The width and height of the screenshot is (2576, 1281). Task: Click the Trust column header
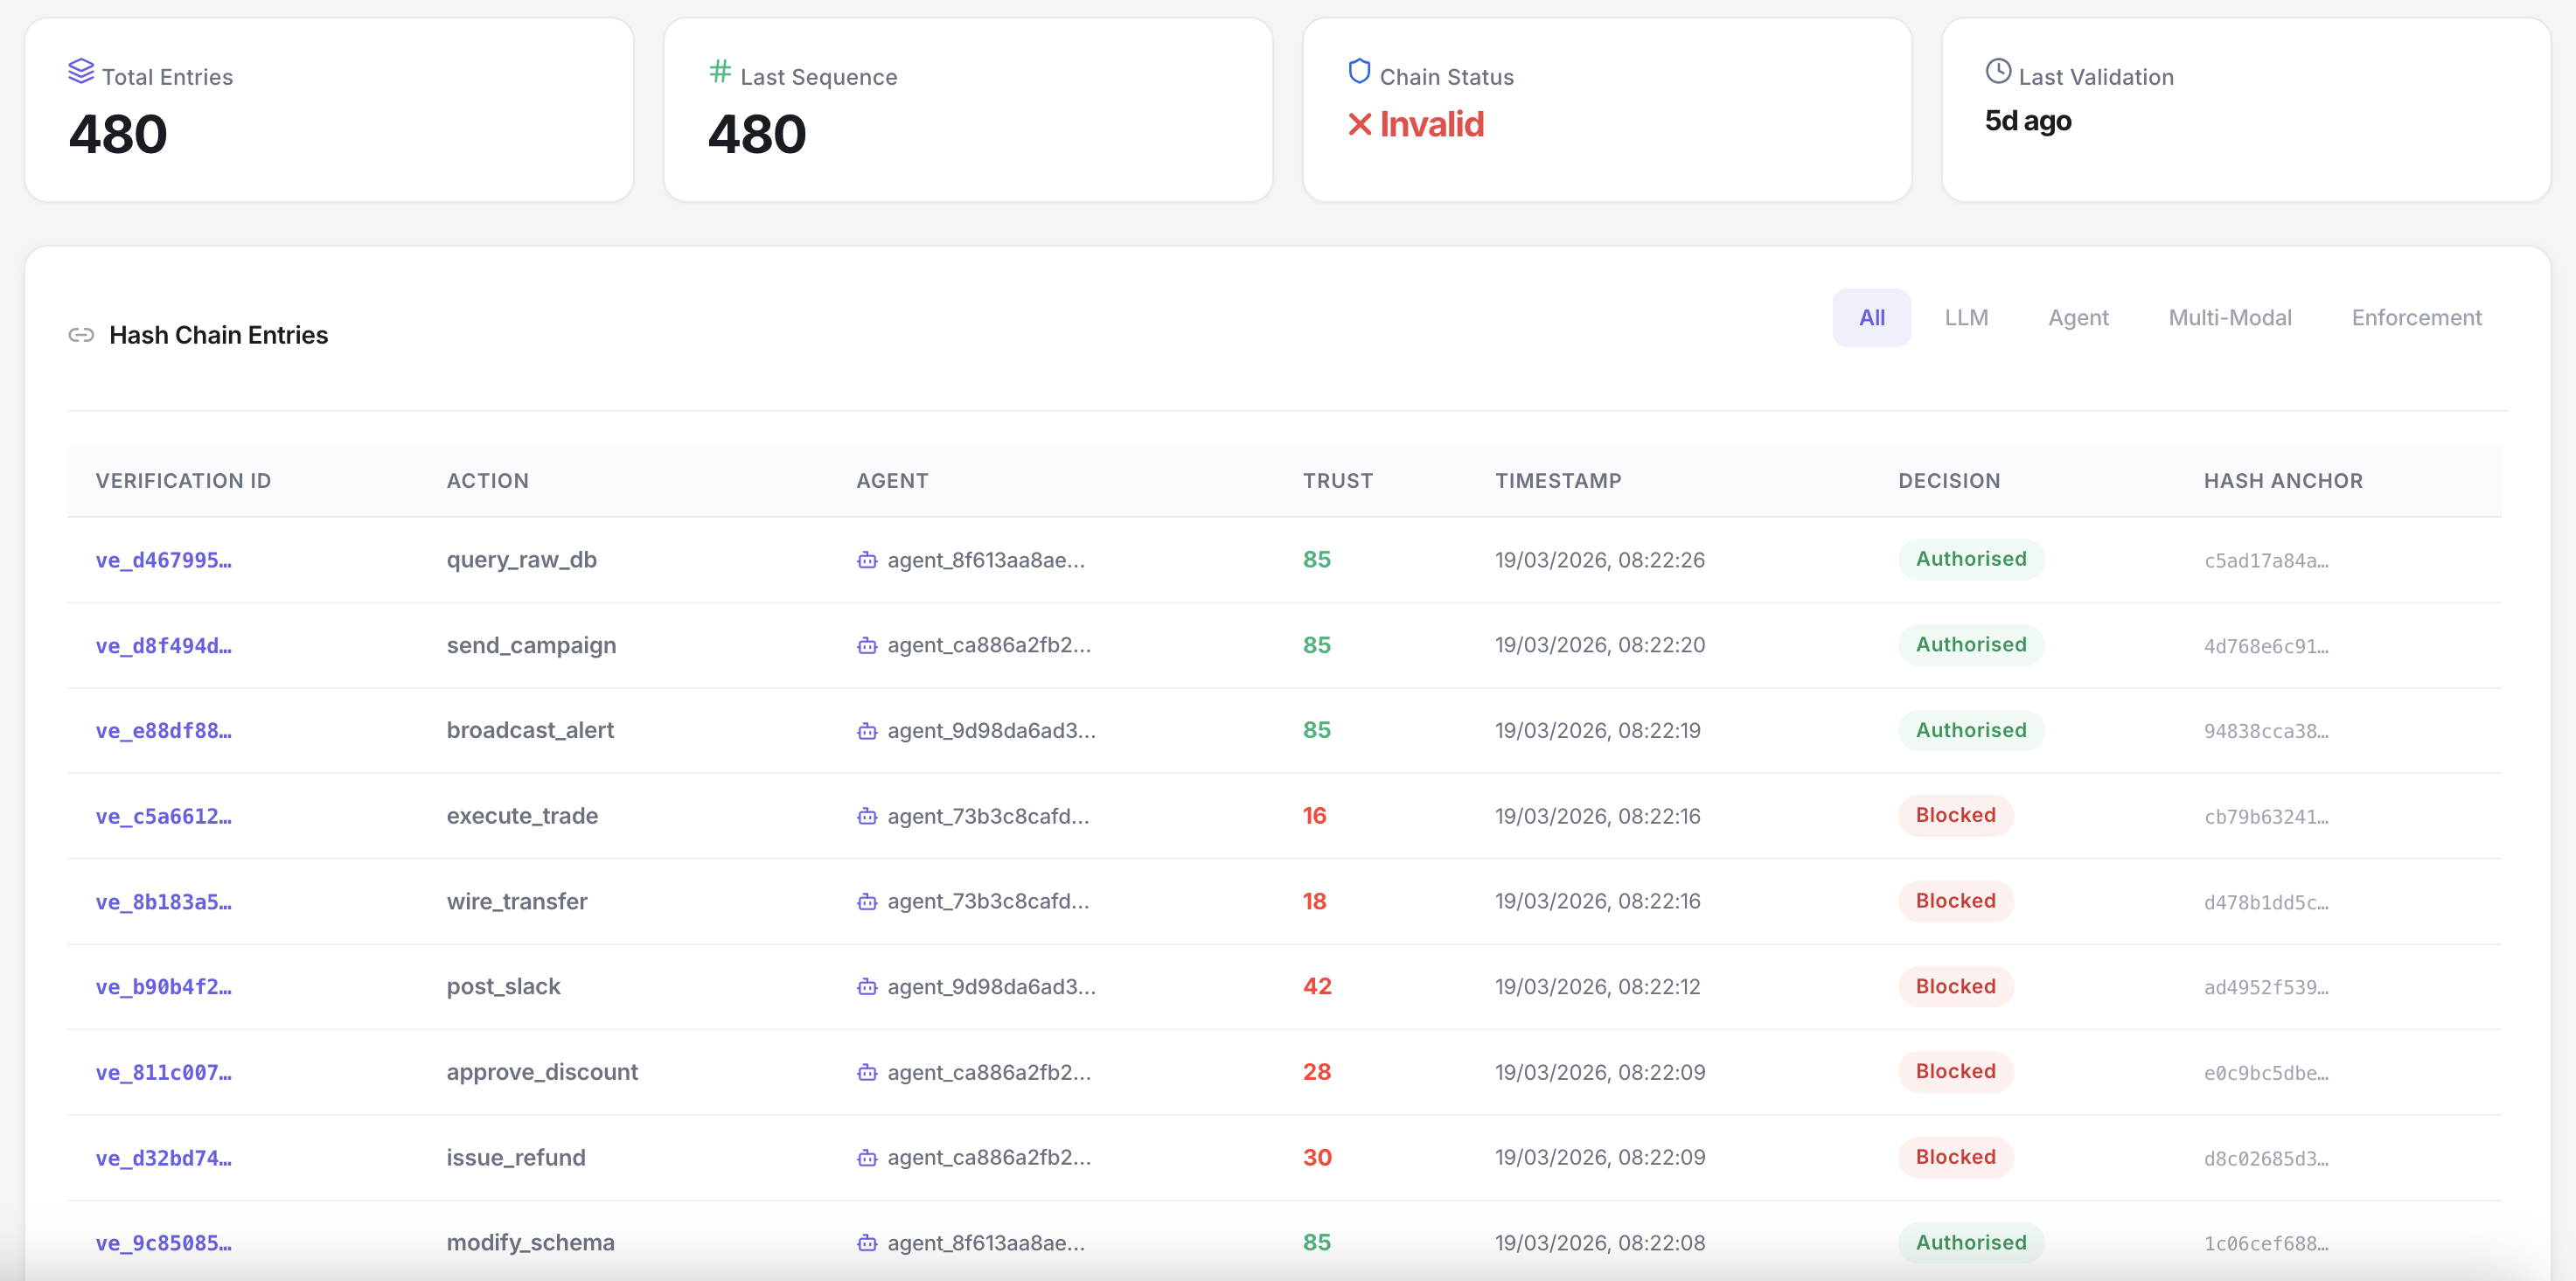1337,481
